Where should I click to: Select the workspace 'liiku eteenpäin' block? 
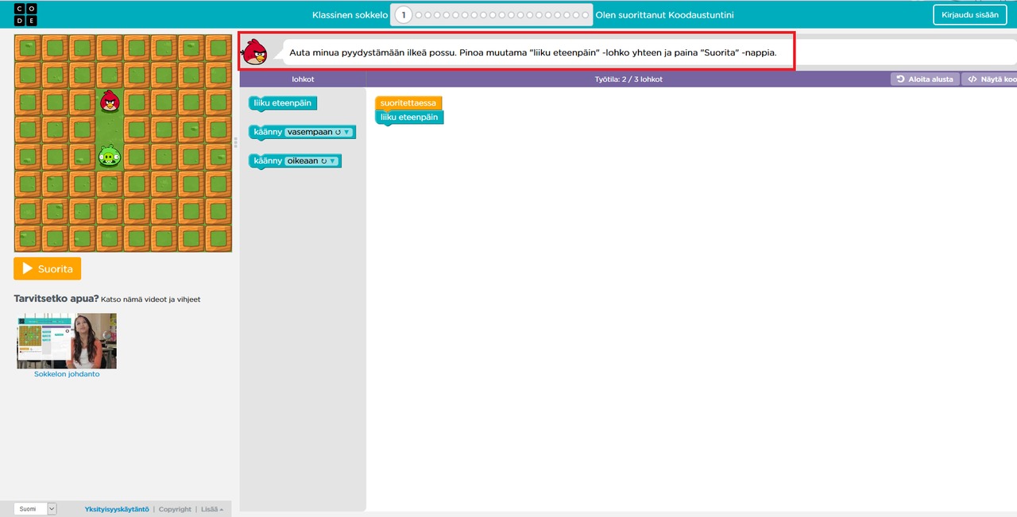pos(409,117)
